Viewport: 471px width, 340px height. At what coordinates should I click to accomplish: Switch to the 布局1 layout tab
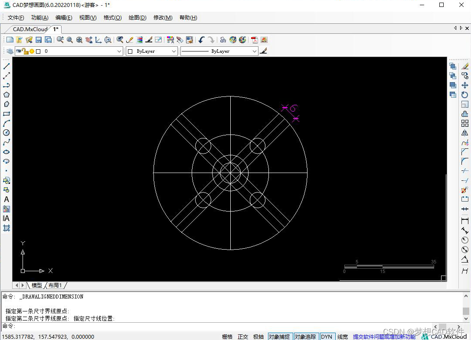tap(55, 285)
